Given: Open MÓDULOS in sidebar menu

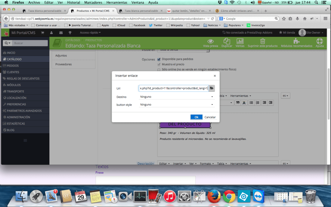Looking at the screenshot, I should tap(25, 85).
